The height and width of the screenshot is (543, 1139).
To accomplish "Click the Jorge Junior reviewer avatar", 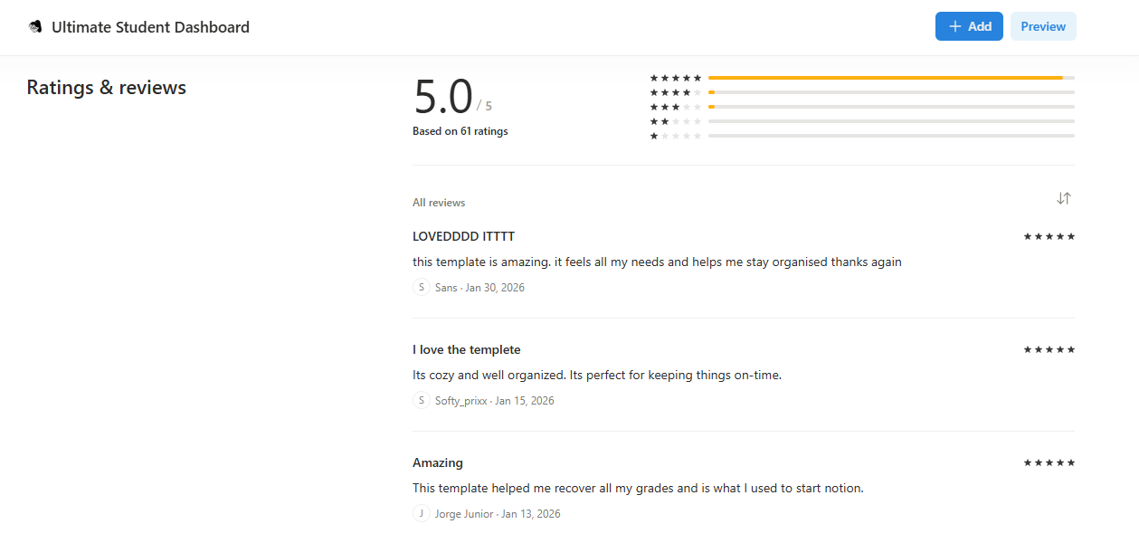I will click(422, 514).
